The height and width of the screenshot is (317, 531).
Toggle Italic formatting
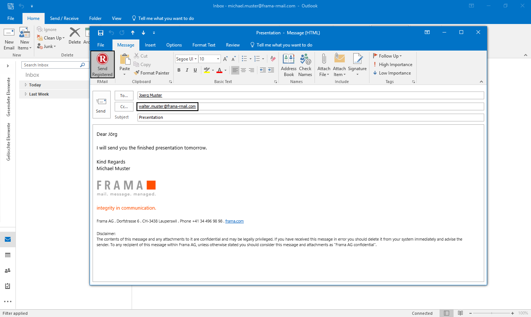point(187,70)
